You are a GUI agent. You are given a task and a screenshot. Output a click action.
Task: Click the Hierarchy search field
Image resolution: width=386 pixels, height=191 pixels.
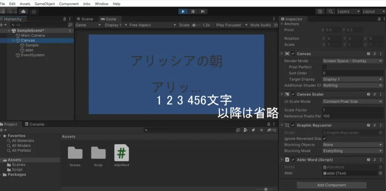point(39,25)
